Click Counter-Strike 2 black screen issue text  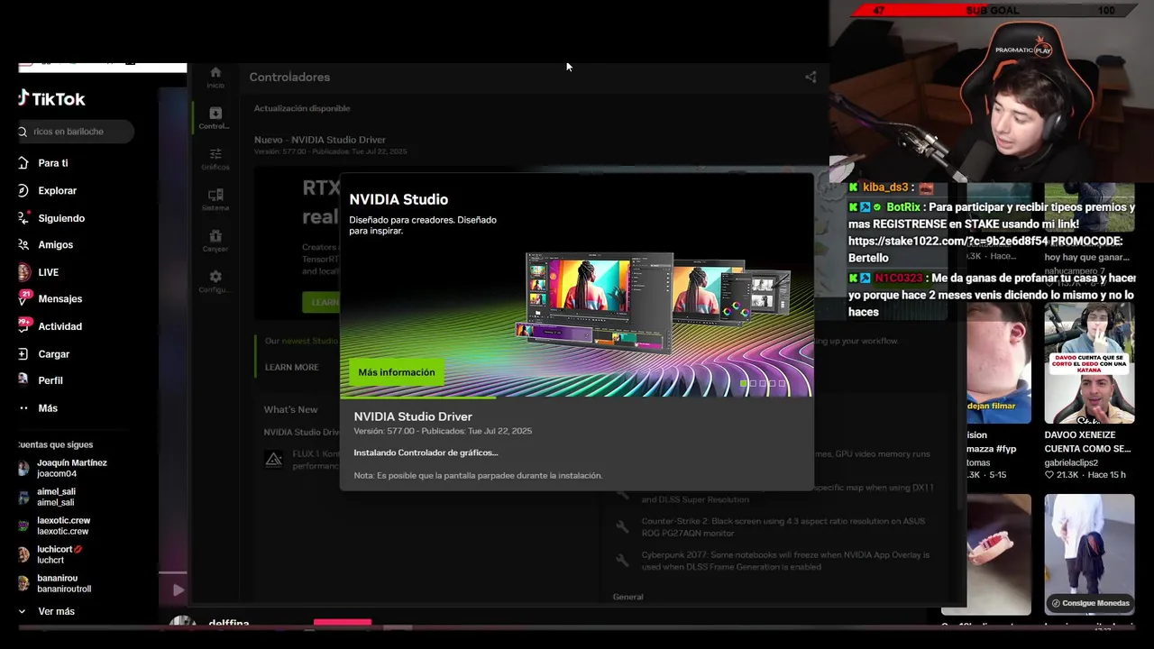[785, 527]
